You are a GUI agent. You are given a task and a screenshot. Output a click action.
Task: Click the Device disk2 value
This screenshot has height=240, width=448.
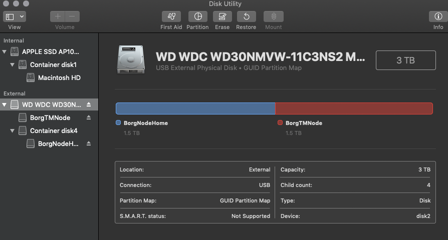coord(423,216)
